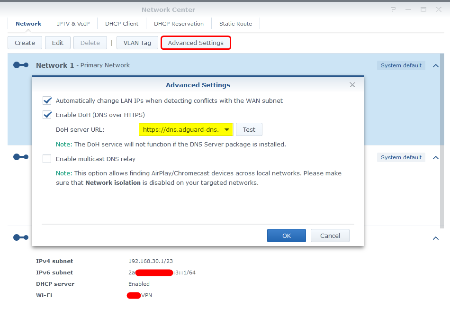The height and width of the screenshot is (309, 450).
Task: Open the DoH server URL dropdown
Action: [227, 129]
